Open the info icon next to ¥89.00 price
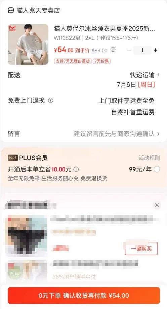This screenshot has height=309, width=167. (x=113, y=50)
